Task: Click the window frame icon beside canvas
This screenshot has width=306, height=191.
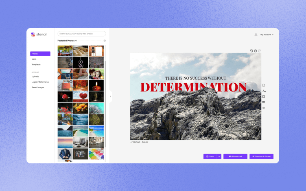Action: 264,97
